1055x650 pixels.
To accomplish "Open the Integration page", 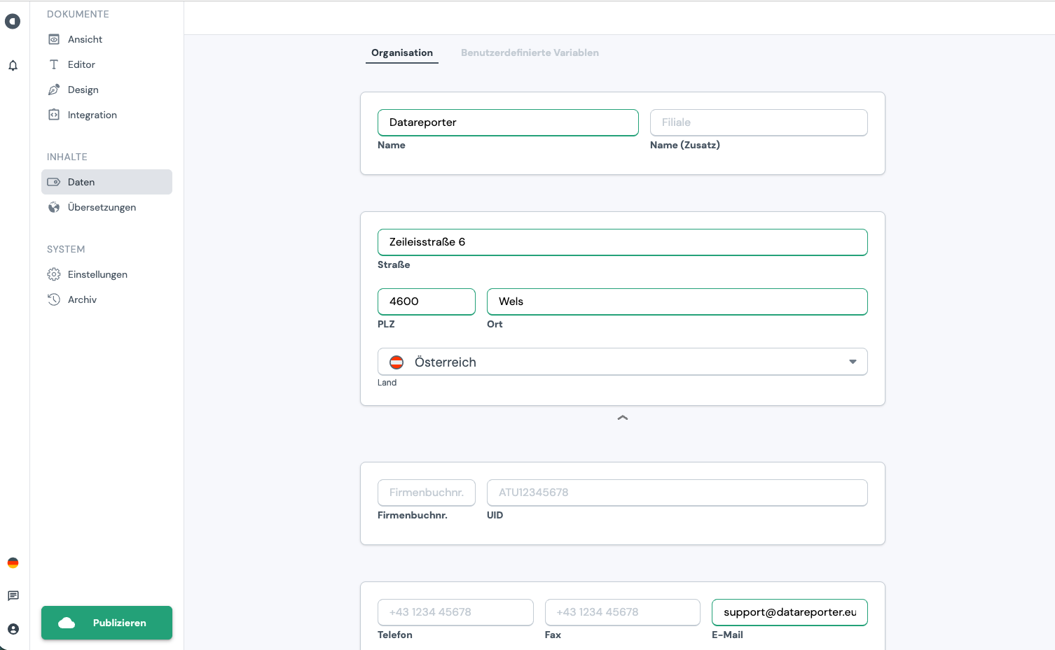I will 92,115.
